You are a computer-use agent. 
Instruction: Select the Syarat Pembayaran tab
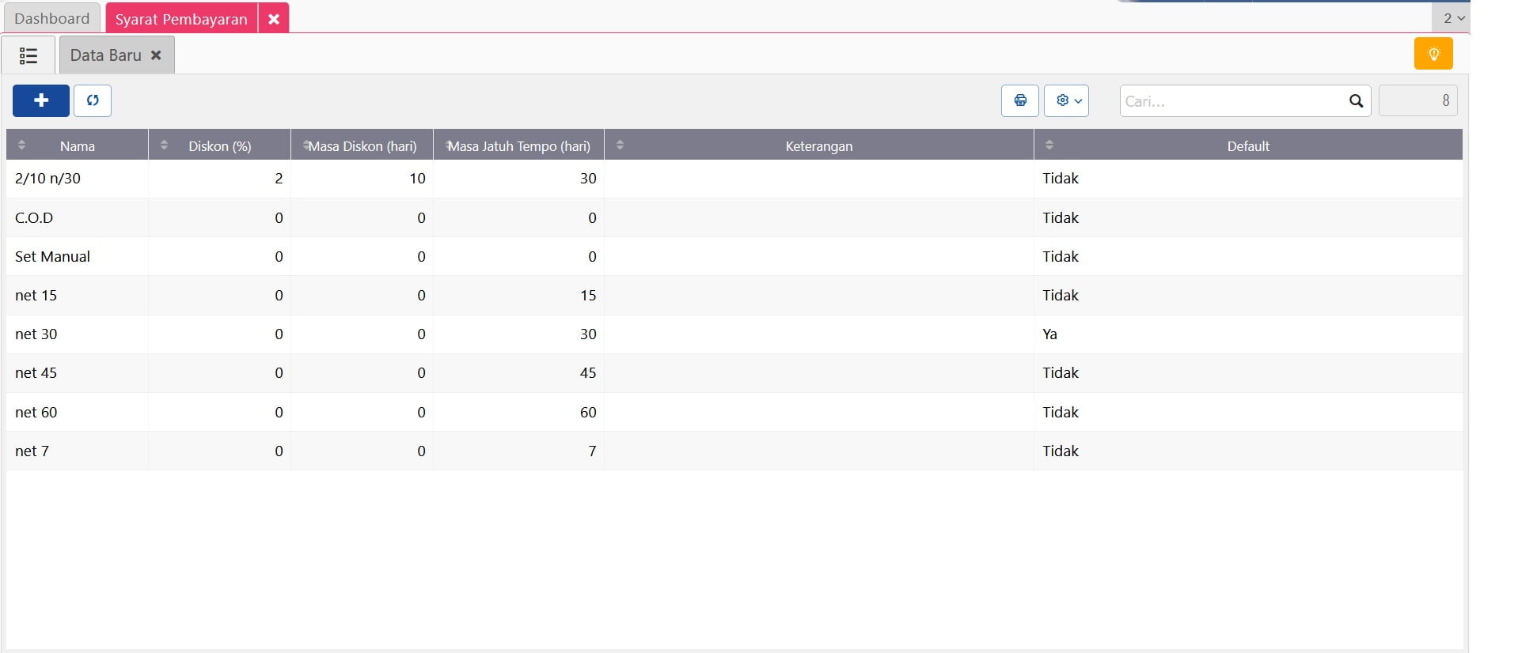(x=181, y=19)
